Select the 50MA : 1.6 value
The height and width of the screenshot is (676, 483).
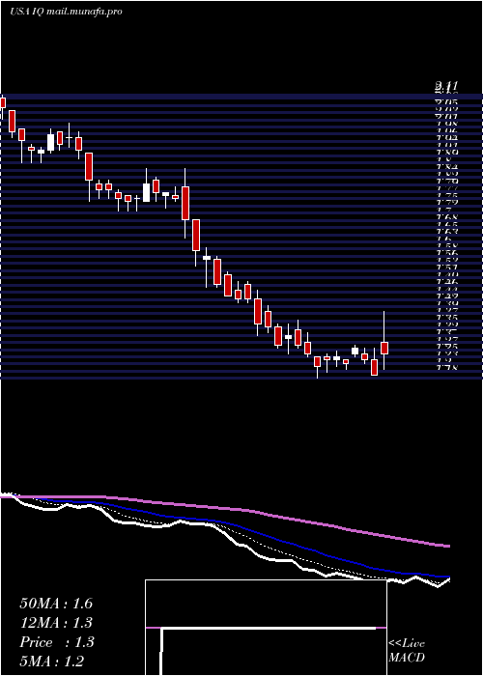point(56,604)
